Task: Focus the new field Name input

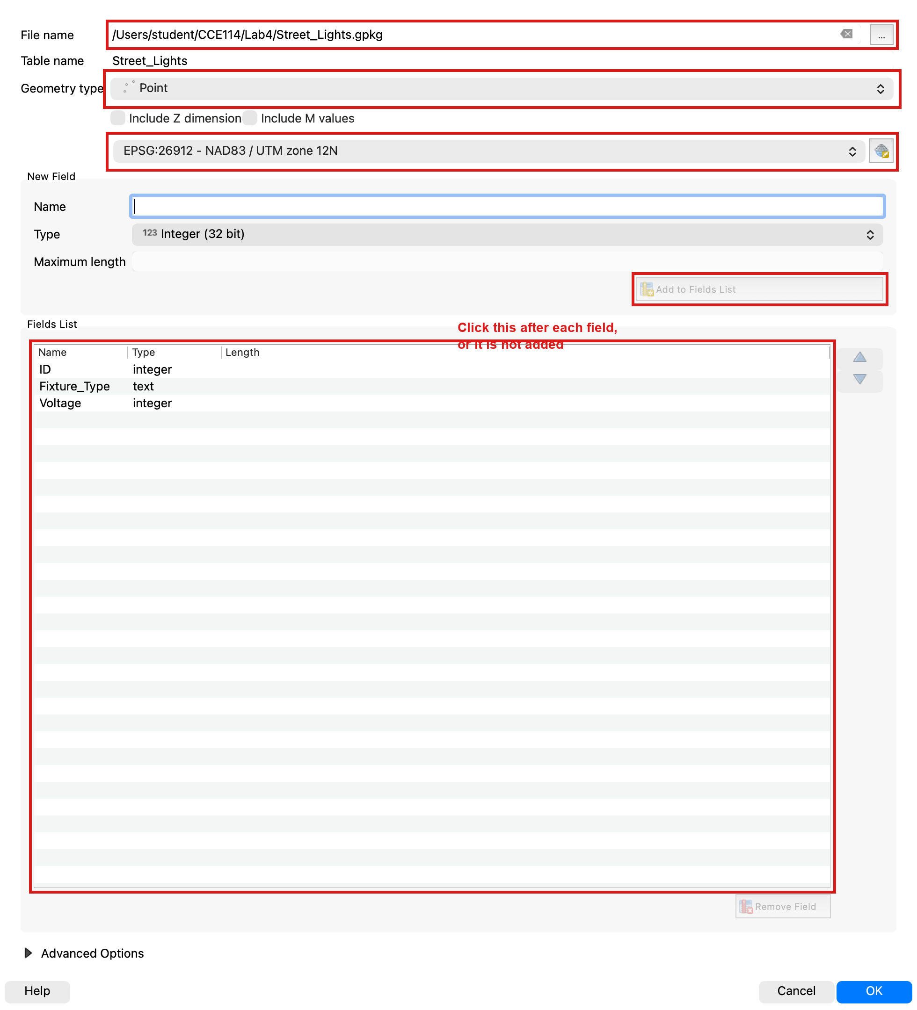Action: (507, 206)
